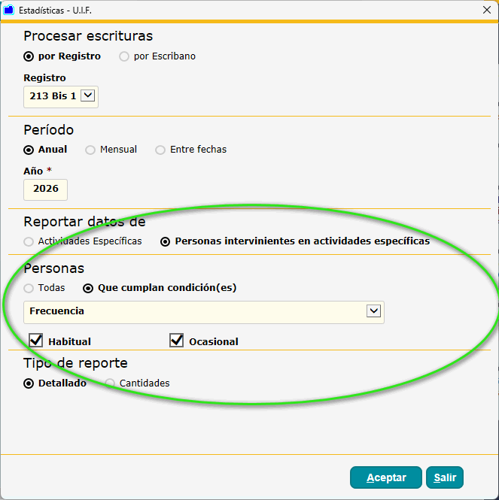Toggle the 'Ocasional' checkbox
This screenshot has height=500, width=499.
tap(177, 341)
